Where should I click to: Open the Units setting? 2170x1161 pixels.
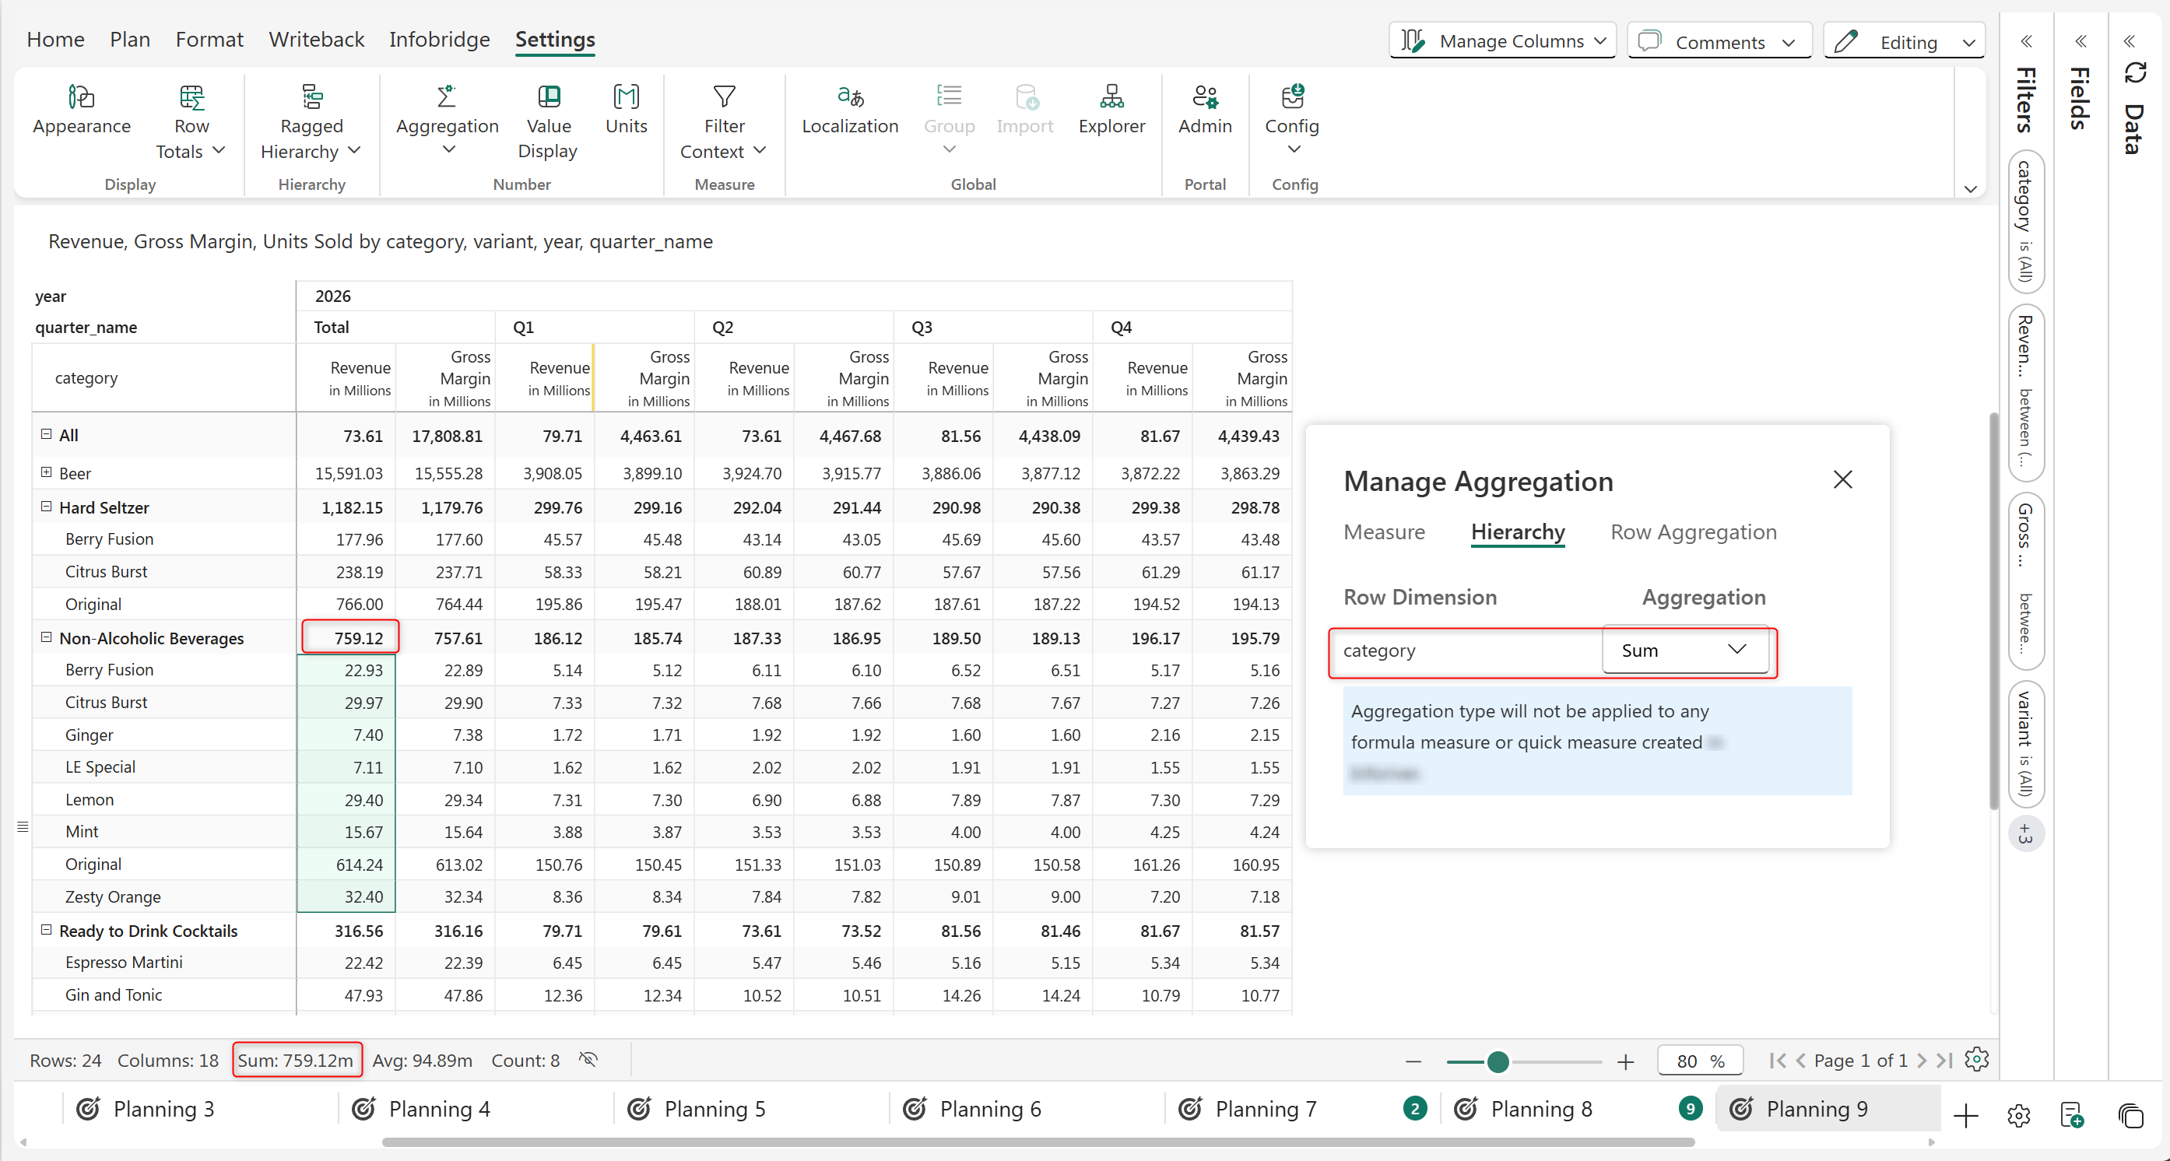pos(626,98)
